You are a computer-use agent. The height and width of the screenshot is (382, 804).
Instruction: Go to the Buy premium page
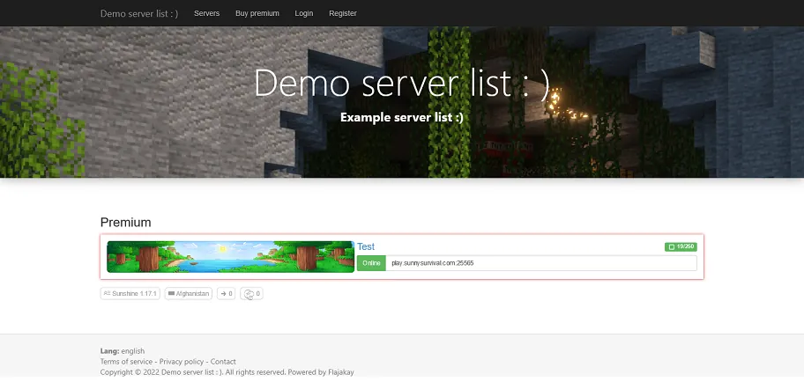(x=257, y=13)
